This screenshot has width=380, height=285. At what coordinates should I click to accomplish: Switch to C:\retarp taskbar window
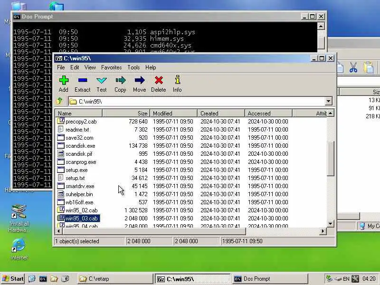point(115,279)
